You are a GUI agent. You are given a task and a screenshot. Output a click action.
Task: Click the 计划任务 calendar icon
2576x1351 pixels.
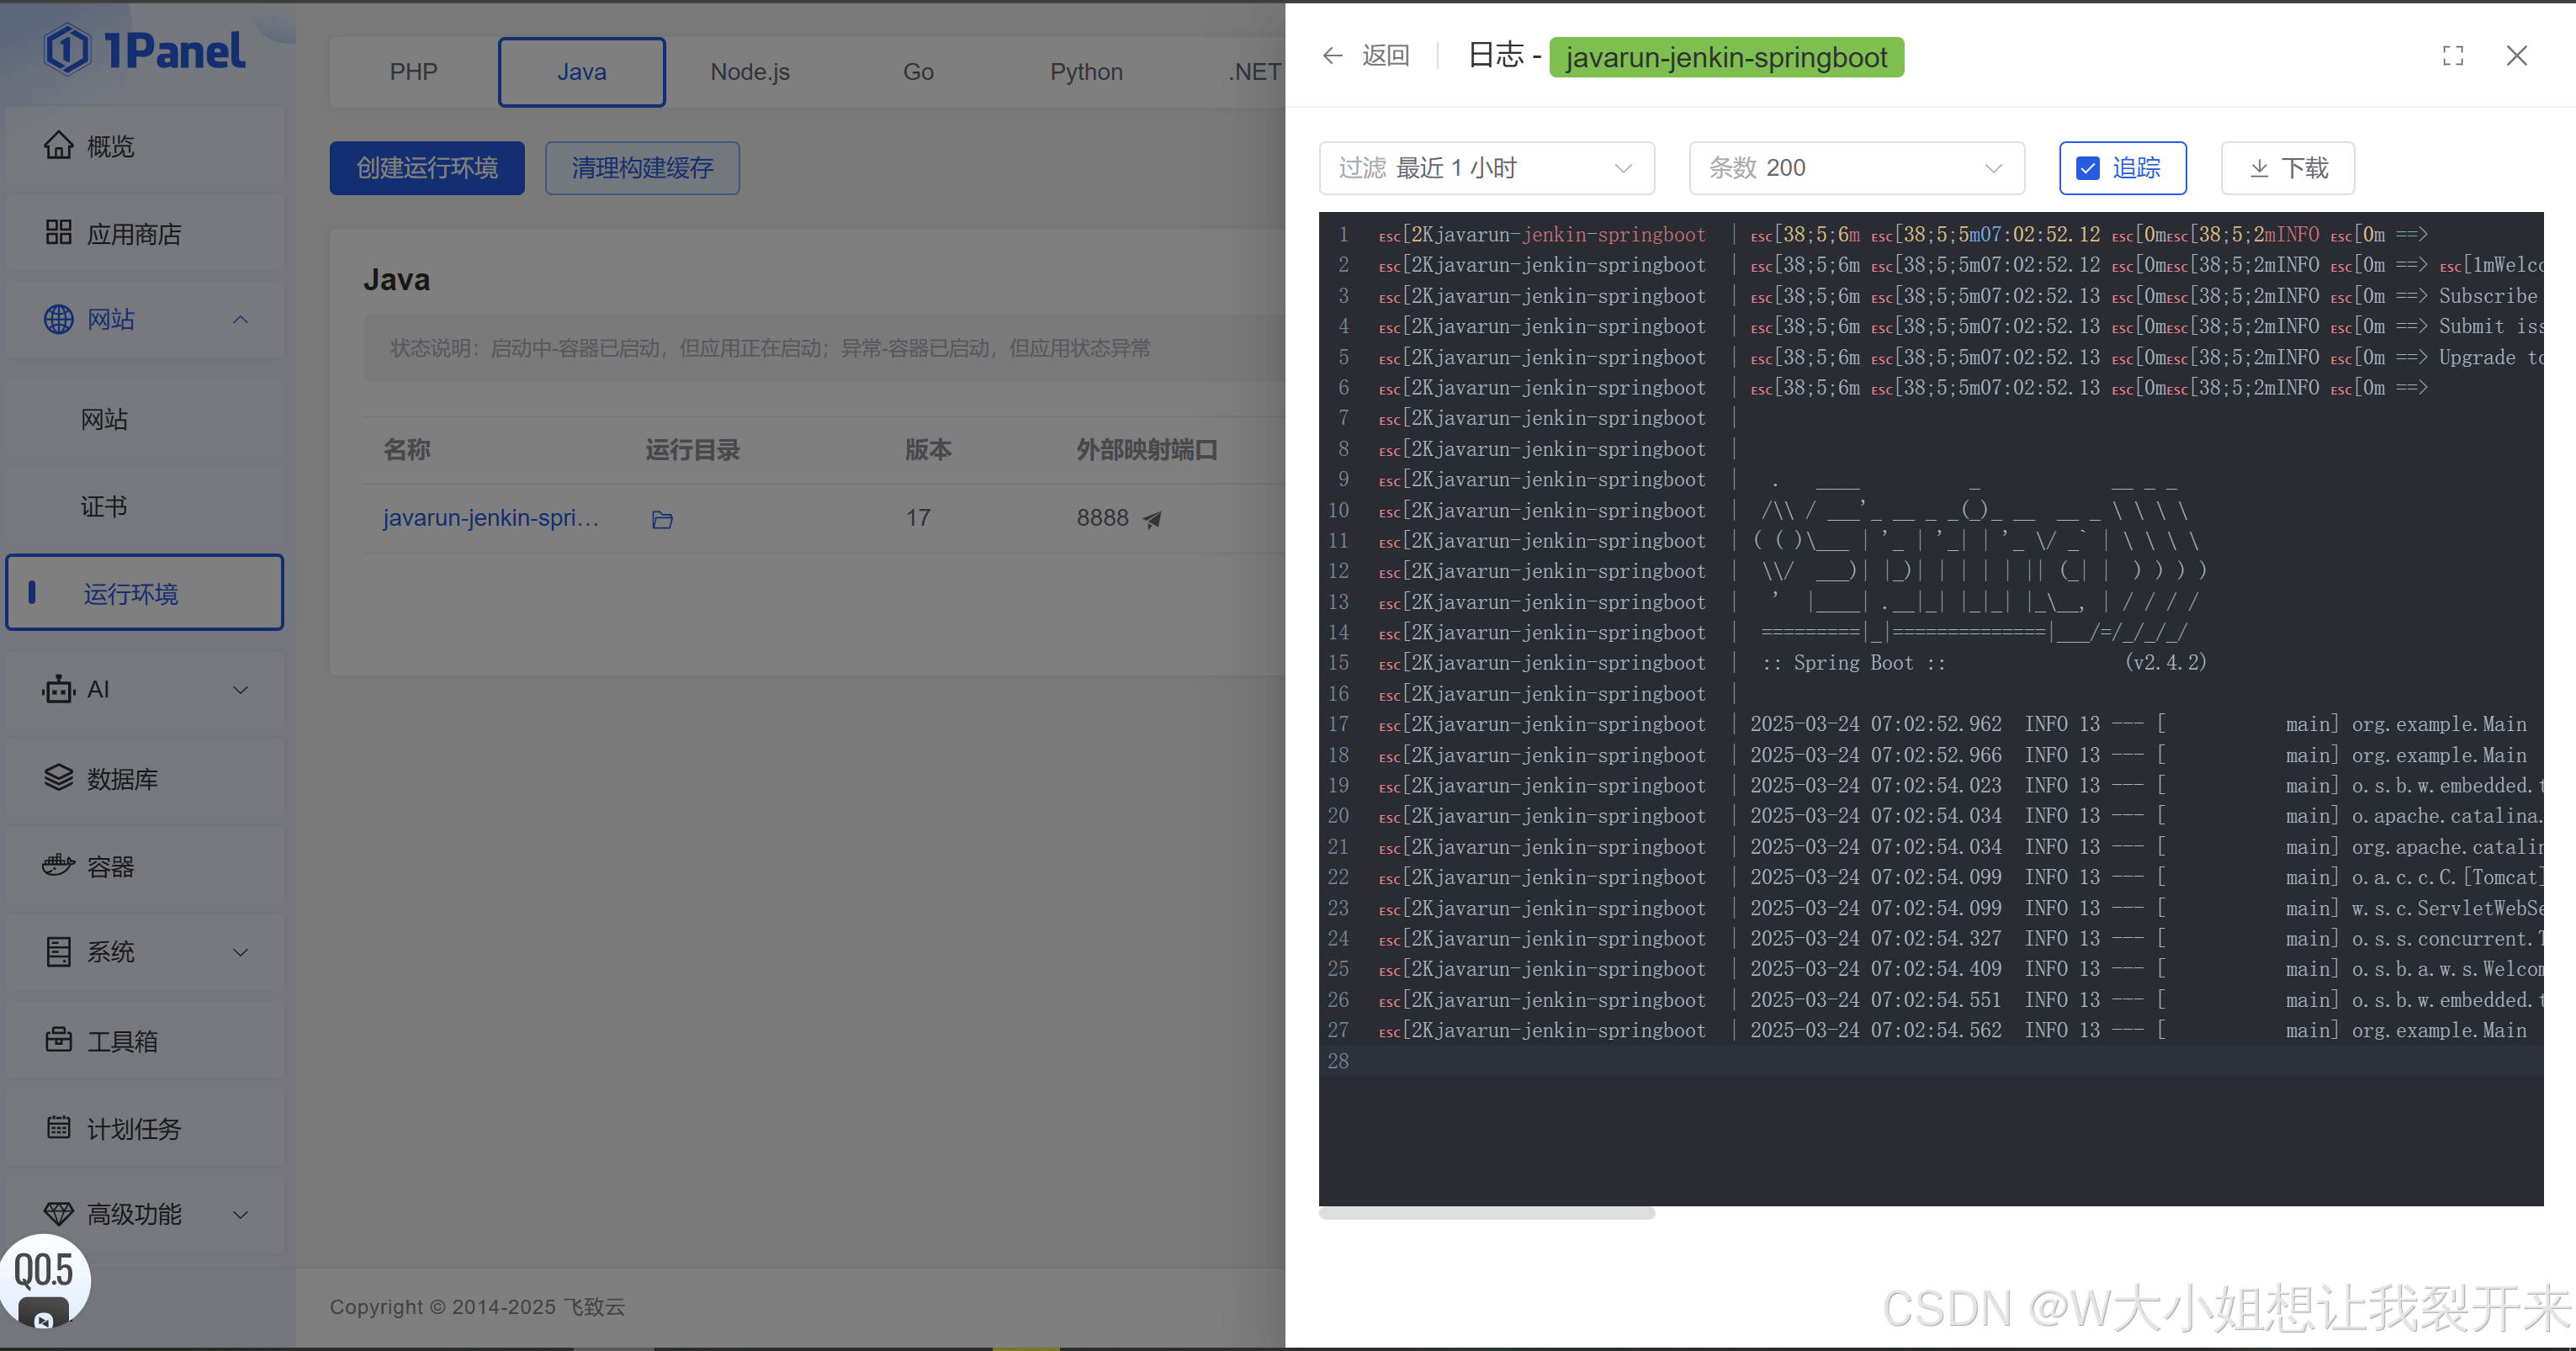(x=58, y=1127)
